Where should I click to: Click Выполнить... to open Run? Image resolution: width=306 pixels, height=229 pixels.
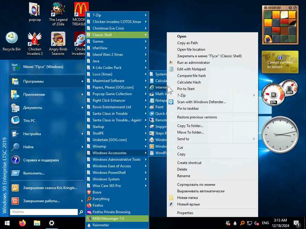[x=46, y=173]
